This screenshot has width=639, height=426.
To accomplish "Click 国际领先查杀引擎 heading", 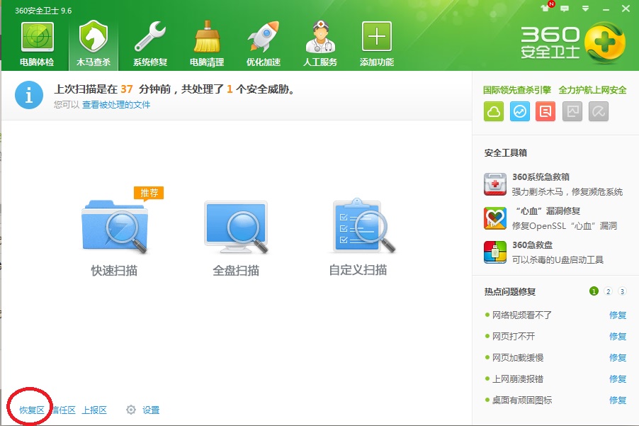I will (516, 90).
